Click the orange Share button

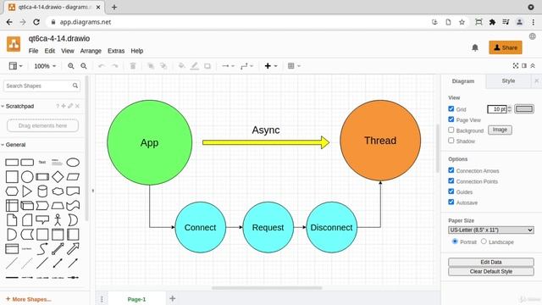point(506,47)
